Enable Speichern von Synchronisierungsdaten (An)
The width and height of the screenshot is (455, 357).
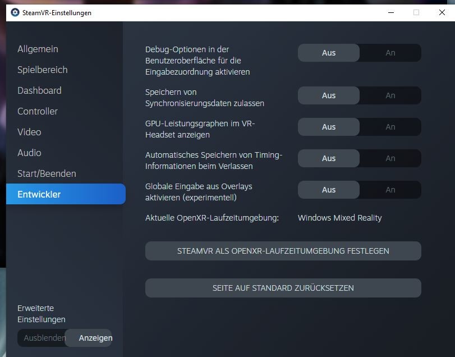point(390,95)
